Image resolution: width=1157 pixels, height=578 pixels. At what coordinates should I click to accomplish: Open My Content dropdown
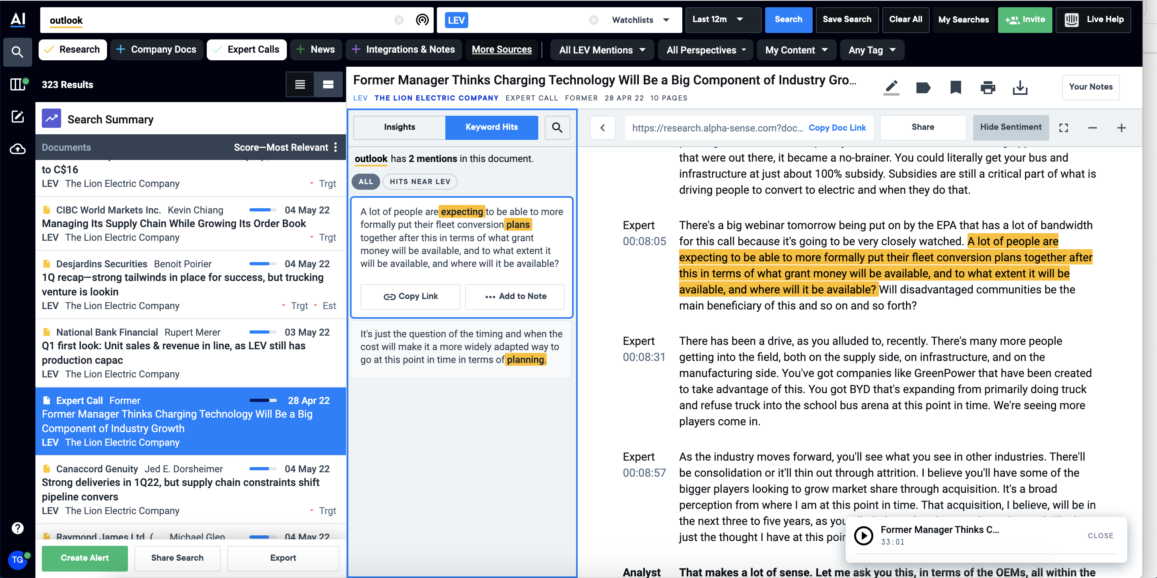pos(796,50)
